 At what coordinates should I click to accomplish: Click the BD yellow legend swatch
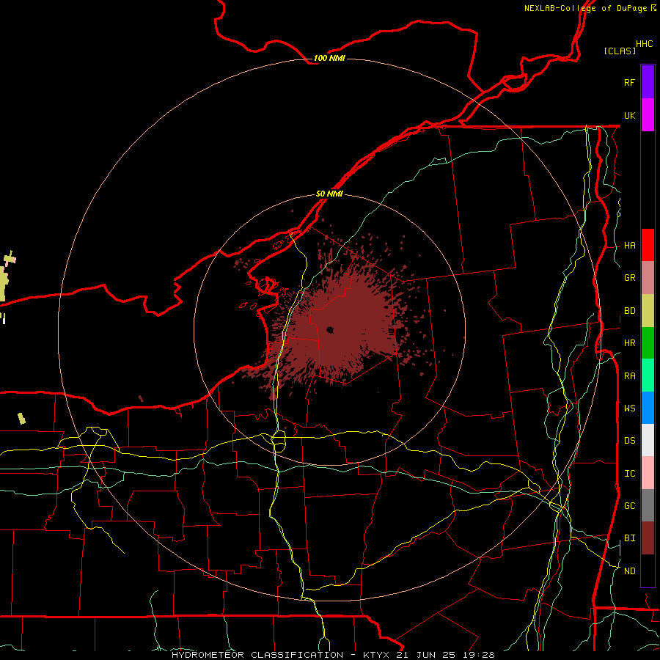pyautogui.click(x=648, y=311)
